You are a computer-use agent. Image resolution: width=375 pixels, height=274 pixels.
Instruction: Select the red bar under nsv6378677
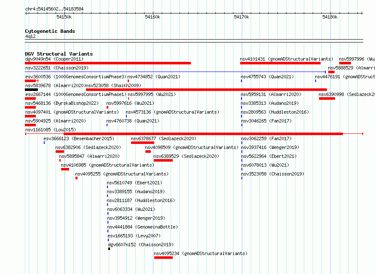click(x=142, y=143)
